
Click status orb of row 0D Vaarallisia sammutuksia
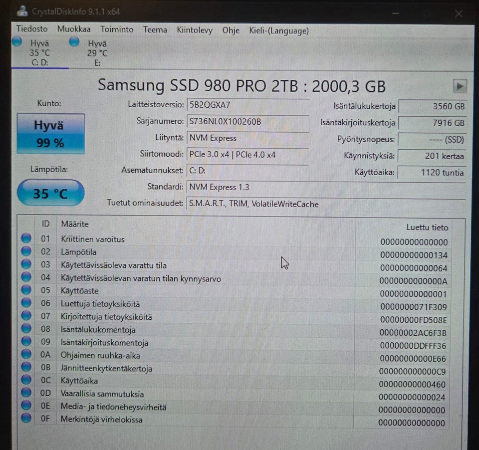(x=26, y=392)
